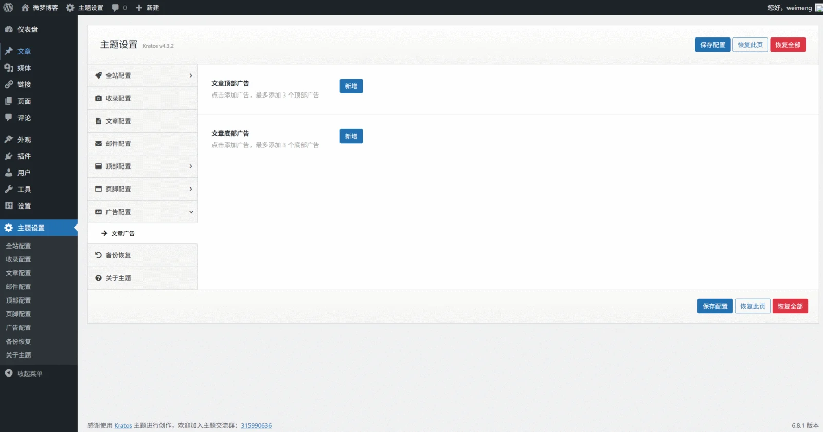Expand the 顶部配置 section chevron

click(x=191, y=166)
